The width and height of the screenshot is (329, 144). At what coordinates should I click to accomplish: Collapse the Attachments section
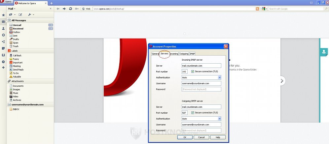tap(30, 81)
